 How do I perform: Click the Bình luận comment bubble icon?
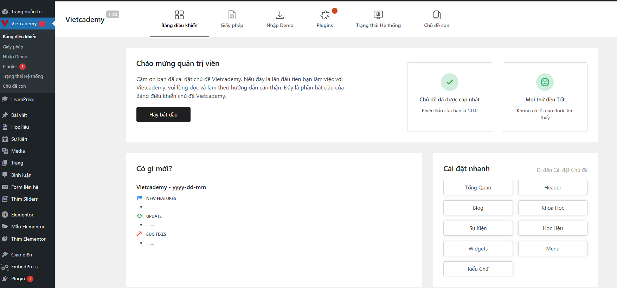[5, 175]
